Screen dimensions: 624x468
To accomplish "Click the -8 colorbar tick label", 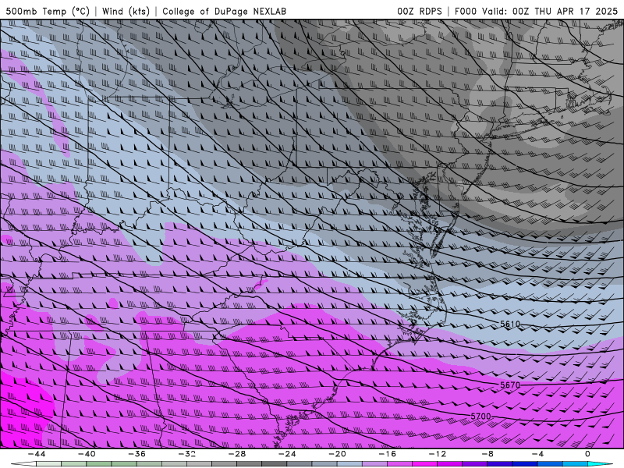I will pyautogui.click(x=487, y=454).
